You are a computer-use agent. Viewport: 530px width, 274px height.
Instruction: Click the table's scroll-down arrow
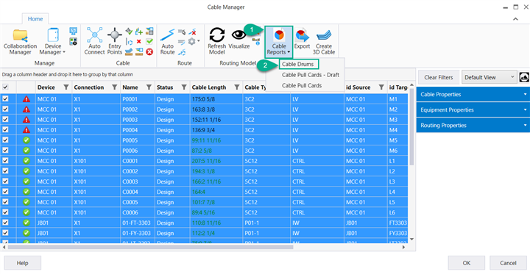point(411,239)
